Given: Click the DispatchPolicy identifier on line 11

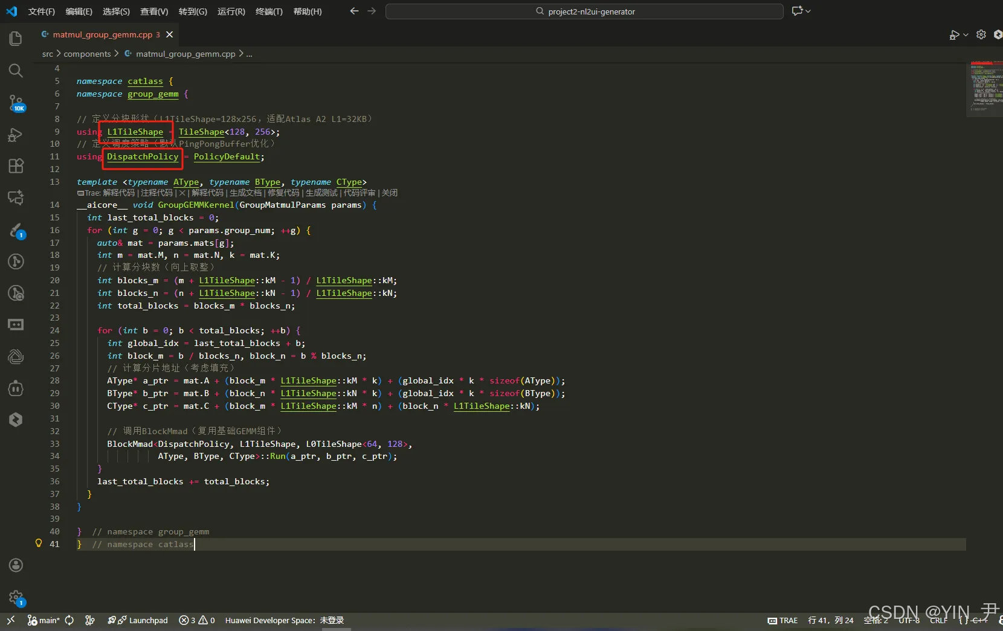Looking at the screenshot, I should click(x=143, y=156).
